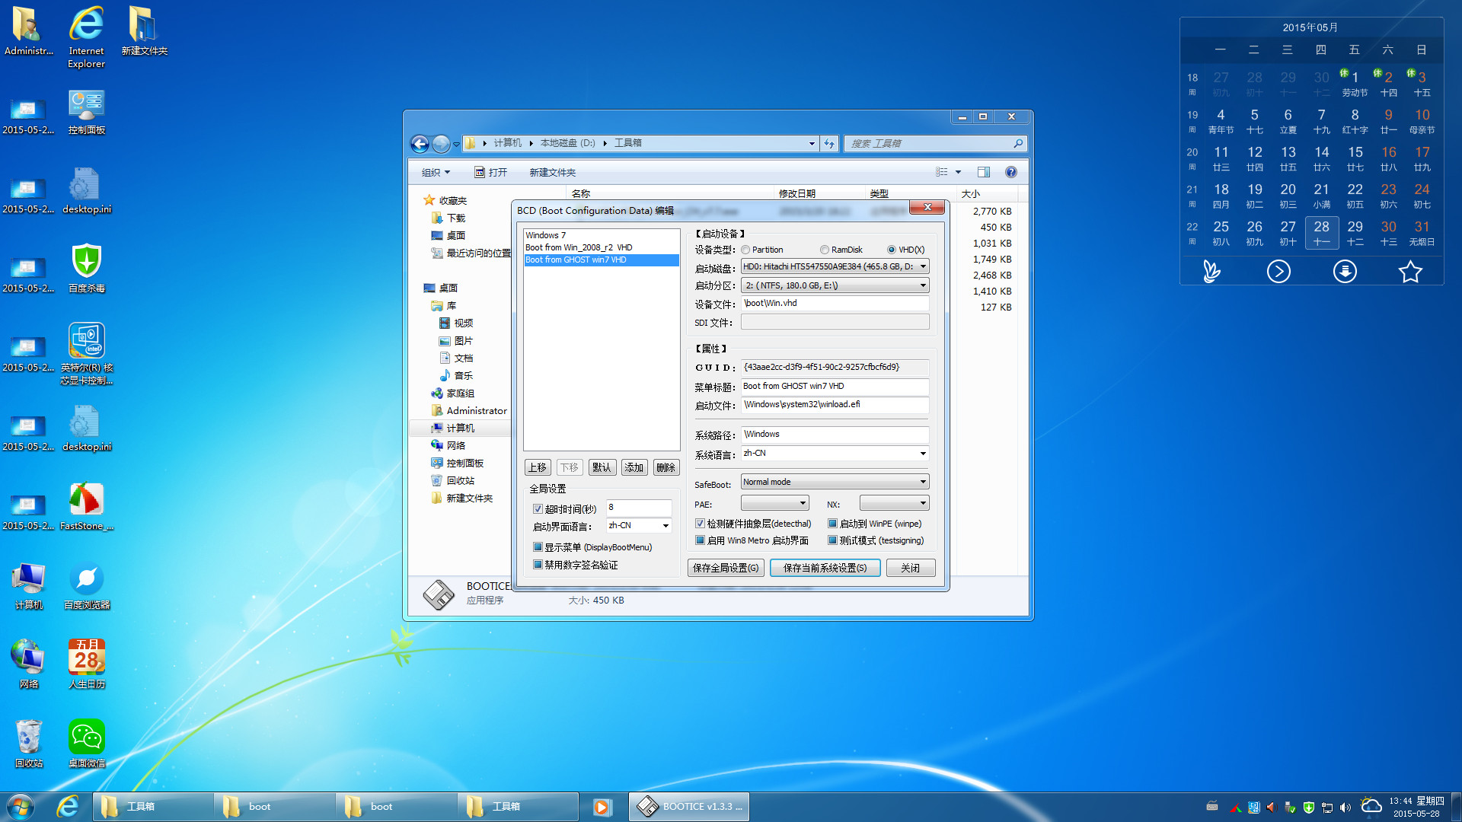1462x822 pixels.
Task: Open 桌面微信 WeChat desktop icon
Action: click(86, 744)
